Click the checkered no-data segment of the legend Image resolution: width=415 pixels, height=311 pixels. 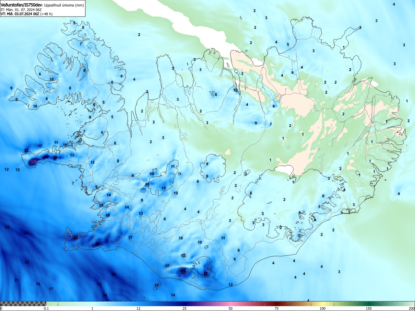click(x=23, y=304)
